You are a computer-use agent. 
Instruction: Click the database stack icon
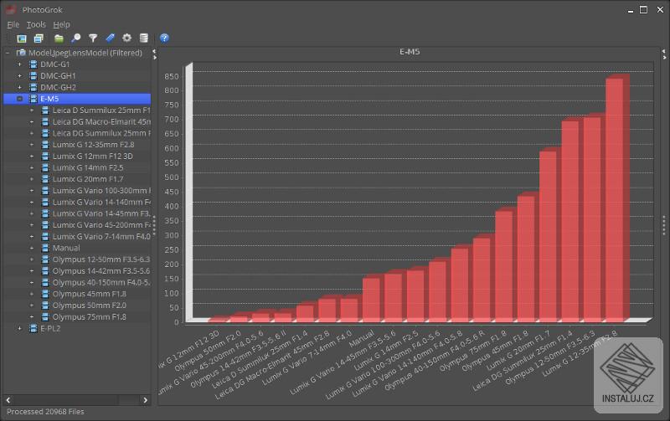pos(144,39)
